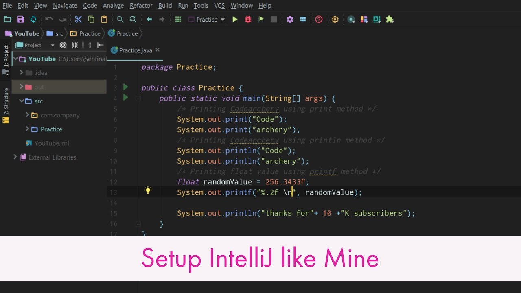521x293 pixels.
Task: Click the run gutter arrow beside main method
Action: pyautogui.click(x=125, y=98)
